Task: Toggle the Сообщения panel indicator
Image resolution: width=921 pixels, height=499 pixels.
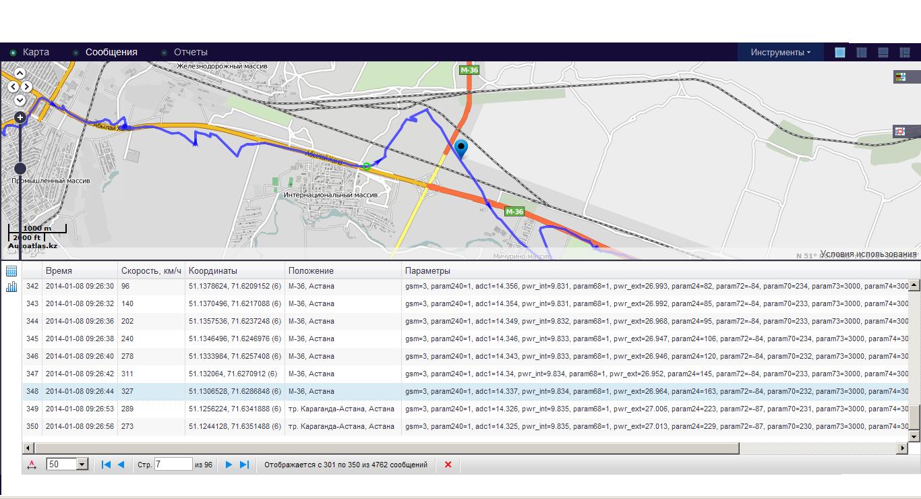Action: [x=76, y=53]
